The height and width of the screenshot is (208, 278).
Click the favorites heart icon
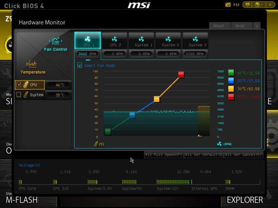click(x=248, y=5)
